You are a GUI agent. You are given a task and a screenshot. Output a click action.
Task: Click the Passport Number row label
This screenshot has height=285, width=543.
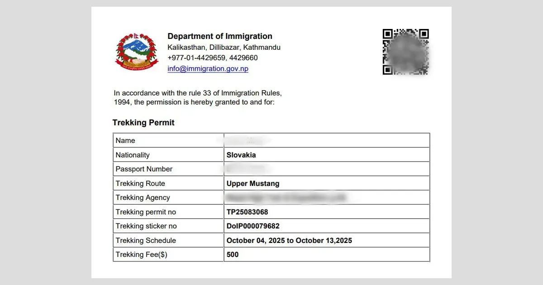[x=144, y=169]
